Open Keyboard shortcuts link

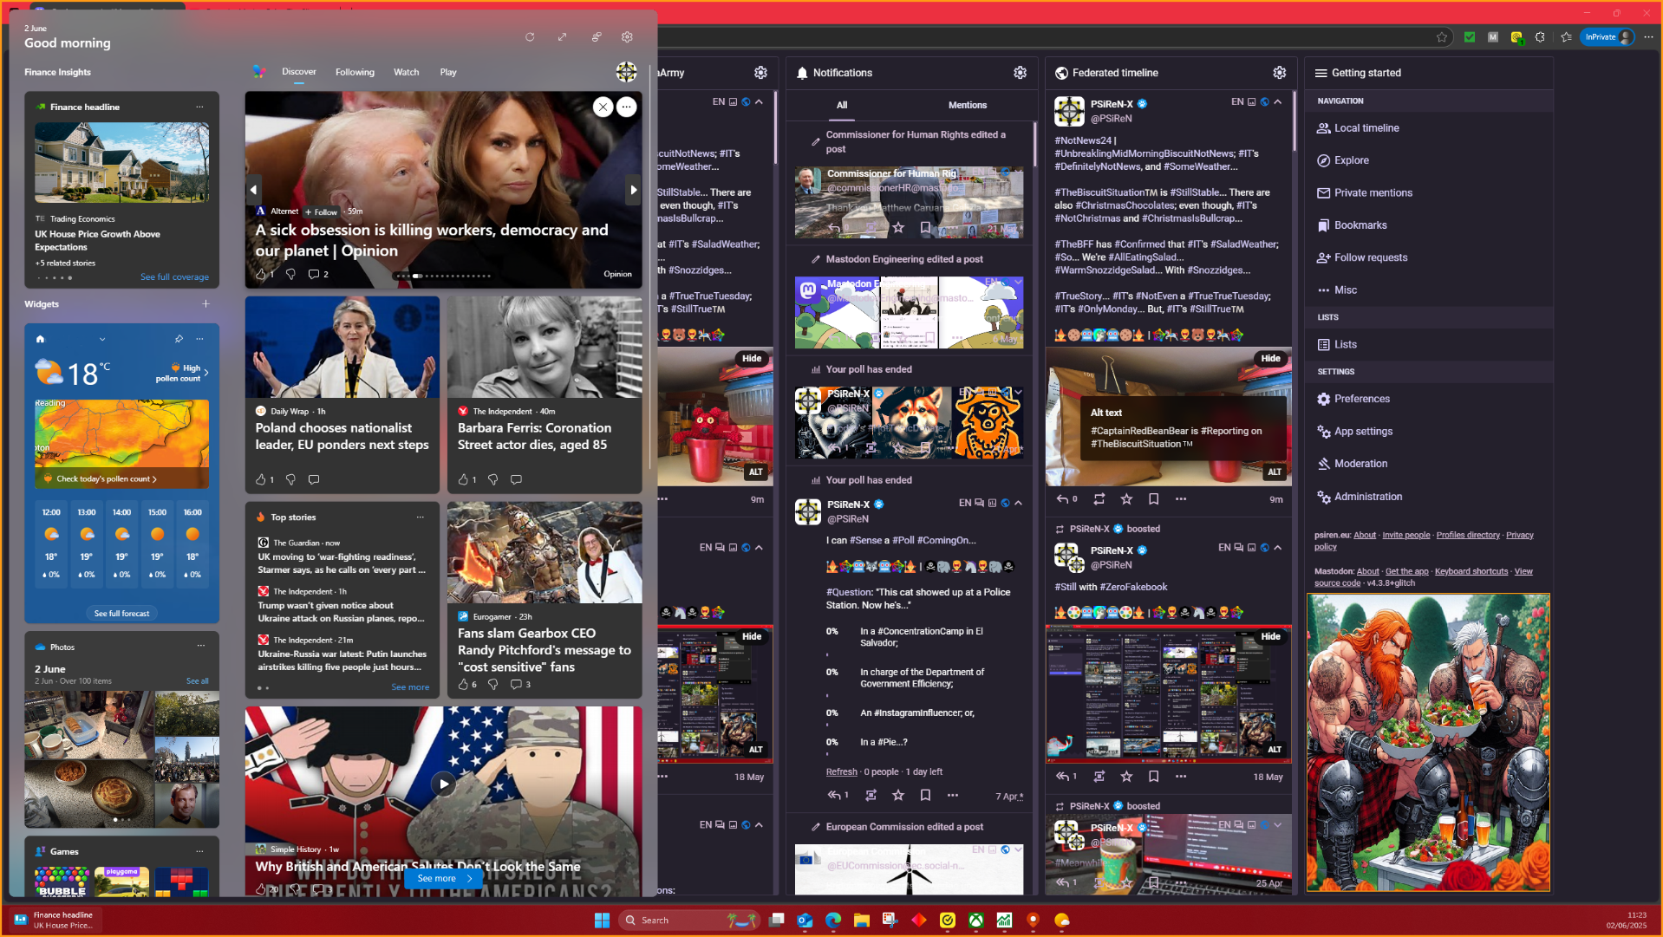(x=1471, y=572)
